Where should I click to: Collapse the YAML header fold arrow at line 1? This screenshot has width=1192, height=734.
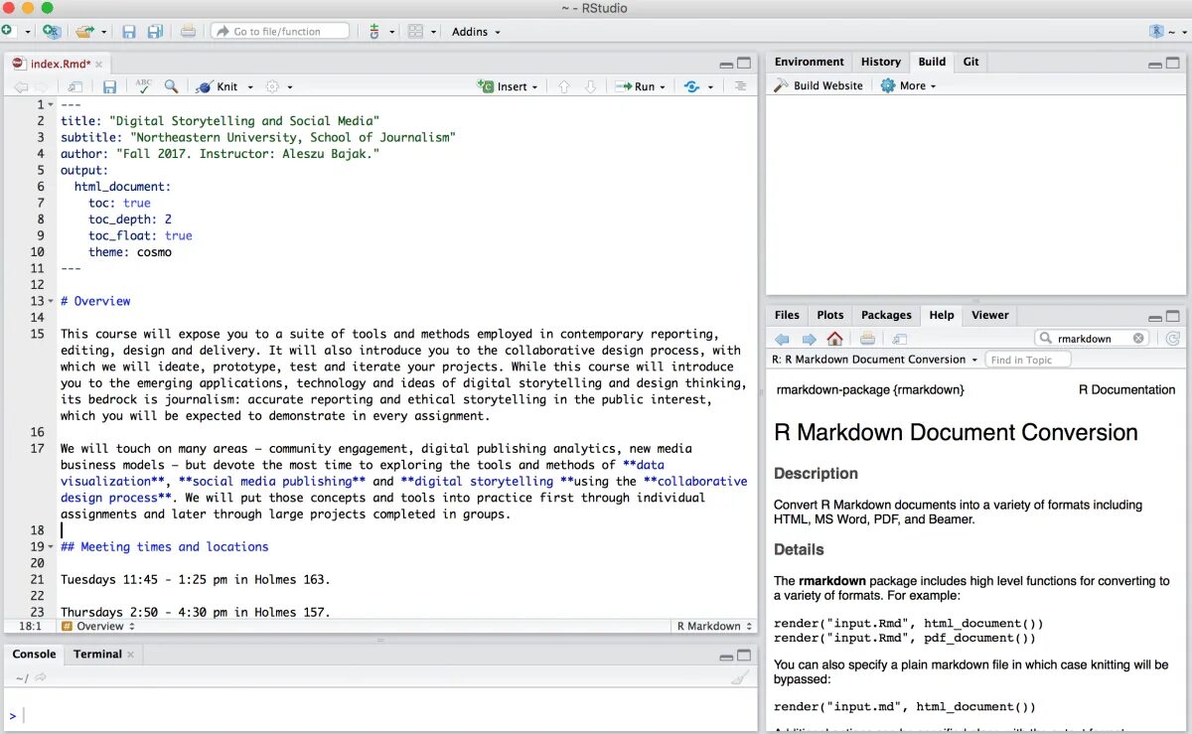52,104
